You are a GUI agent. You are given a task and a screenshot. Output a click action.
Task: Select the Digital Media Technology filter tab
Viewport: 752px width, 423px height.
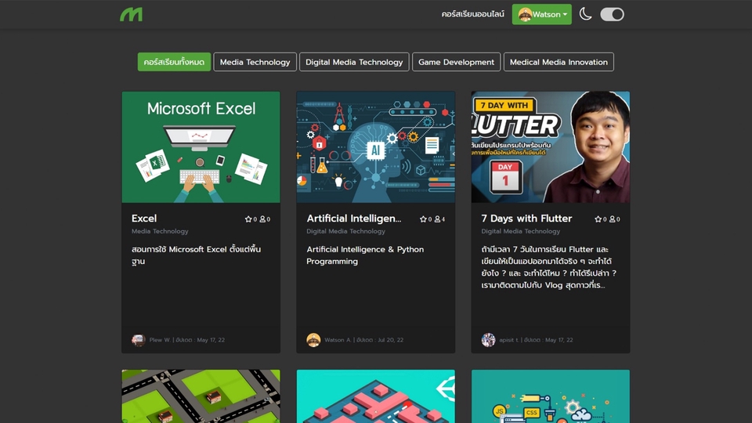pyautogui.click(x=354, y=62)
